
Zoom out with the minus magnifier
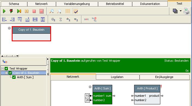[x=52, y=11]
